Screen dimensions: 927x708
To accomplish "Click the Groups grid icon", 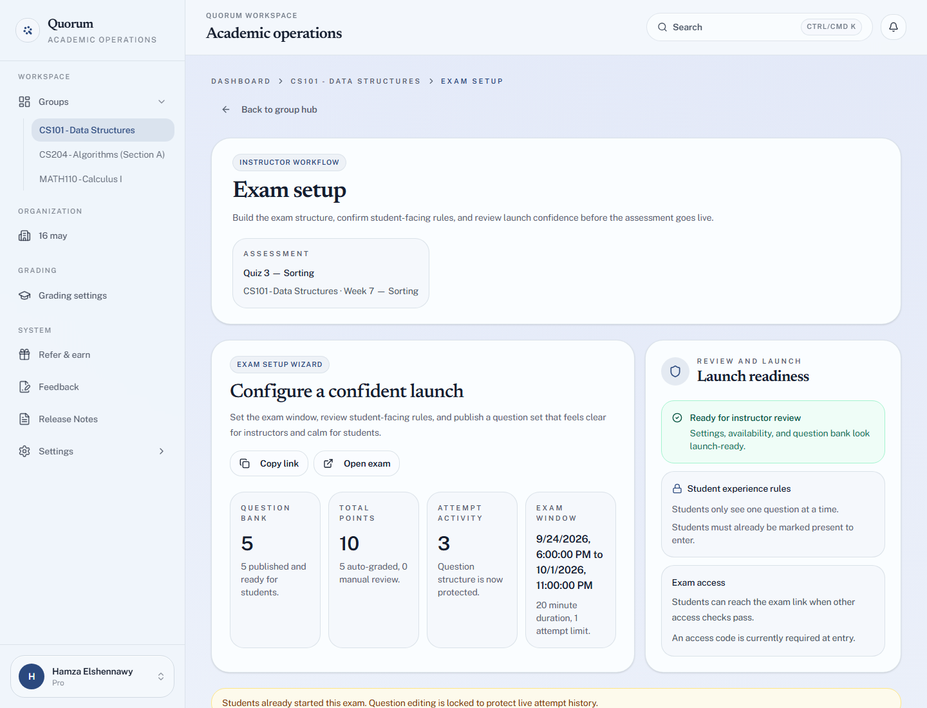I will (x=24, y=102).
